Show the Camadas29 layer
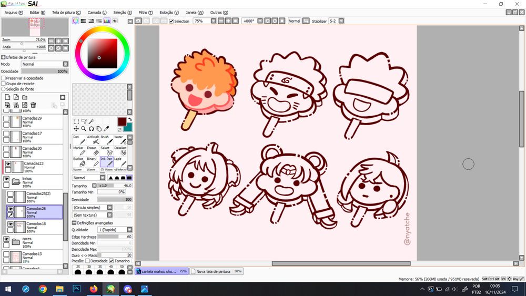 point(6,119)
